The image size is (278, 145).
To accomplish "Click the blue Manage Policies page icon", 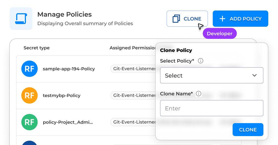I will pos(21,19).
